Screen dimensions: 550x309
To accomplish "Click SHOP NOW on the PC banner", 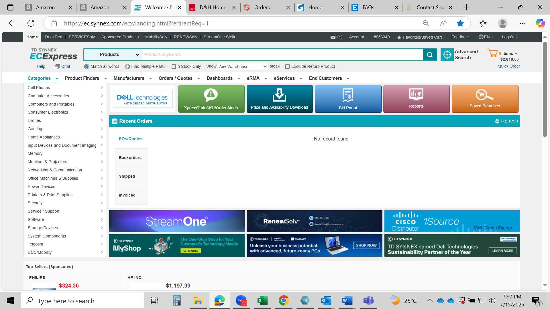I will (x=366, y=245).
